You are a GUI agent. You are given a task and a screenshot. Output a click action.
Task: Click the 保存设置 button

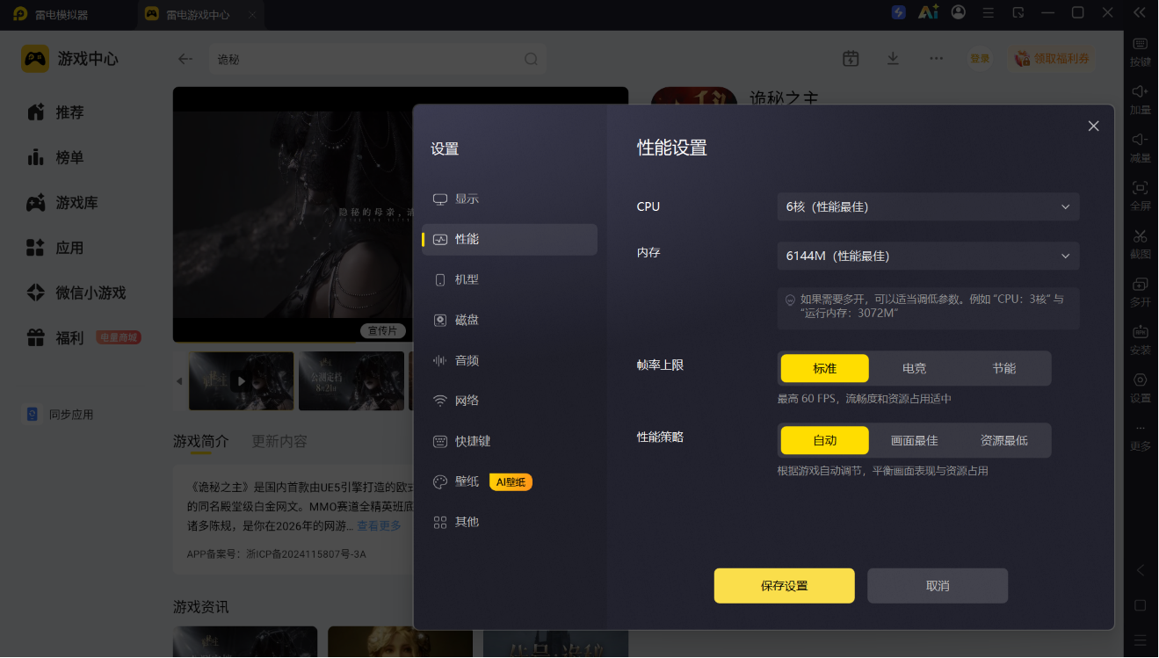(784, 586)
